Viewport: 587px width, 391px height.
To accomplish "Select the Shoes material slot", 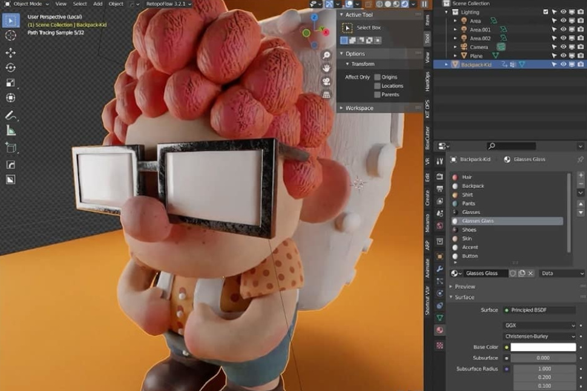I will coord(469,230).
